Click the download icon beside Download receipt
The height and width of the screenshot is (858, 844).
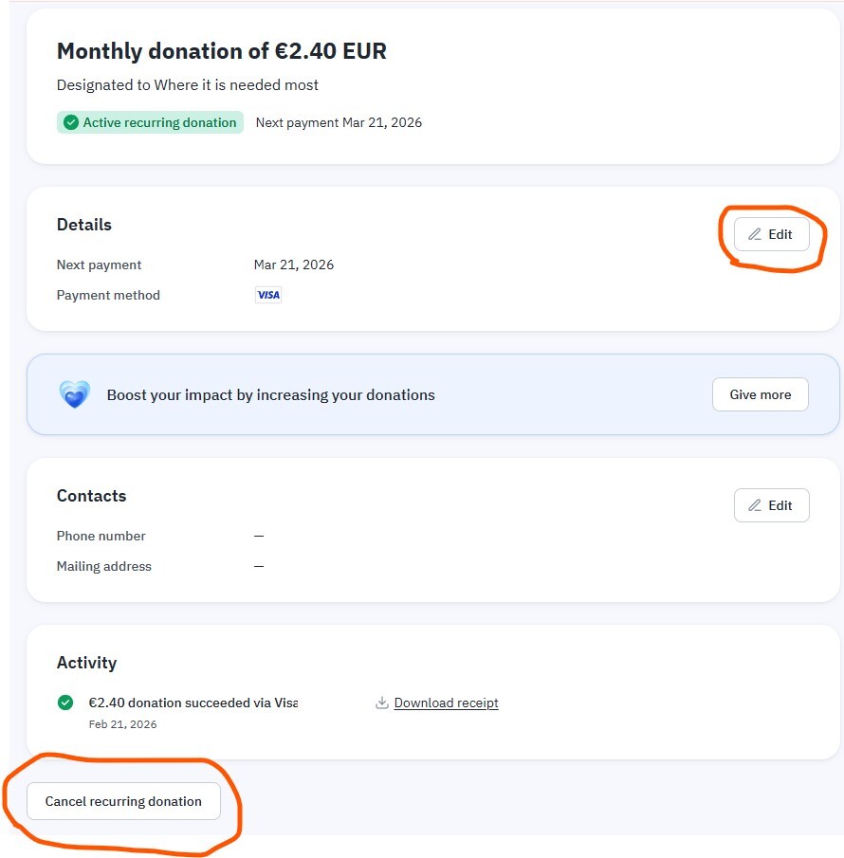pos(382,703)
